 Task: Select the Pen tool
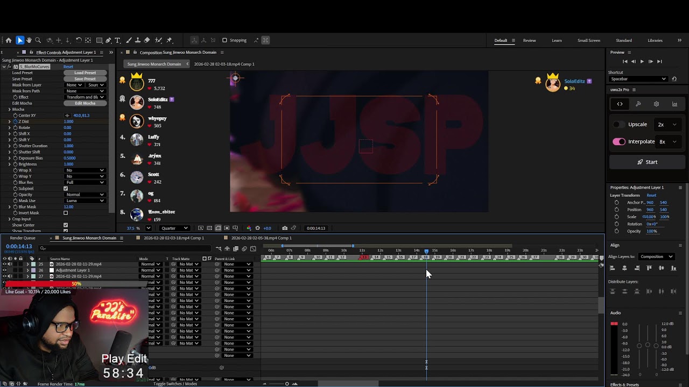point(108,40)
